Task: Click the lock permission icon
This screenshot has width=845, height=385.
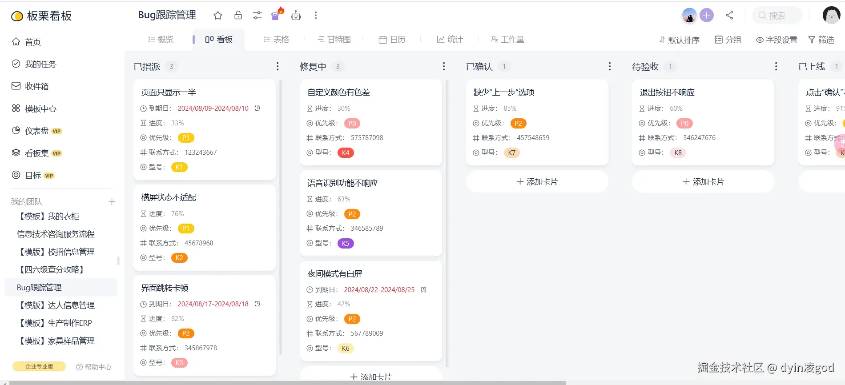Action: pos(238,16)
